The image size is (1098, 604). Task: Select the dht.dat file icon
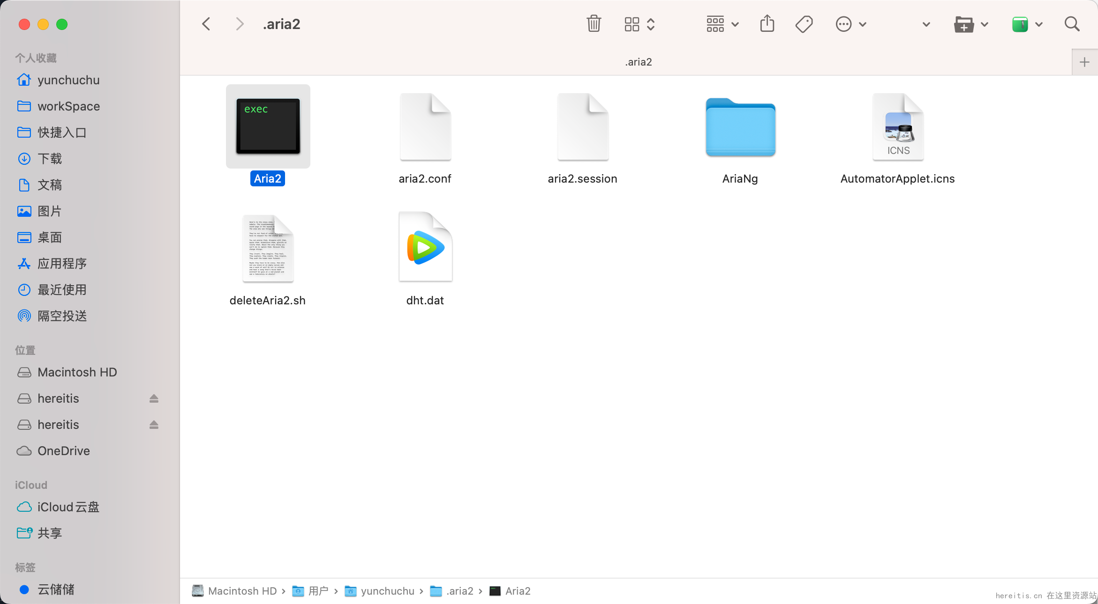pyautogui.click(x=425, y=247)
